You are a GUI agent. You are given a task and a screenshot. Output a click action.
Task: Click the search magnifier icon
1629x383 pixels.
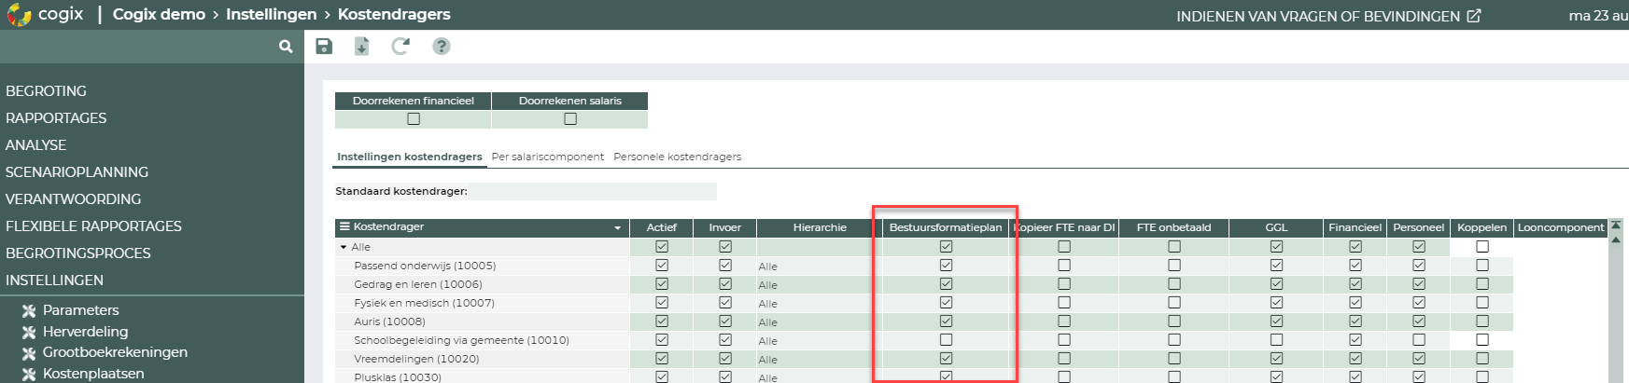286,47
